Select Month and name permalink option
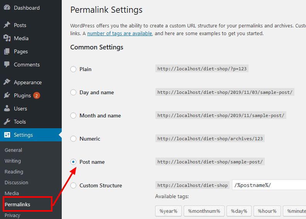This screenshot has width=306, height=219. (x=73, y=115)
